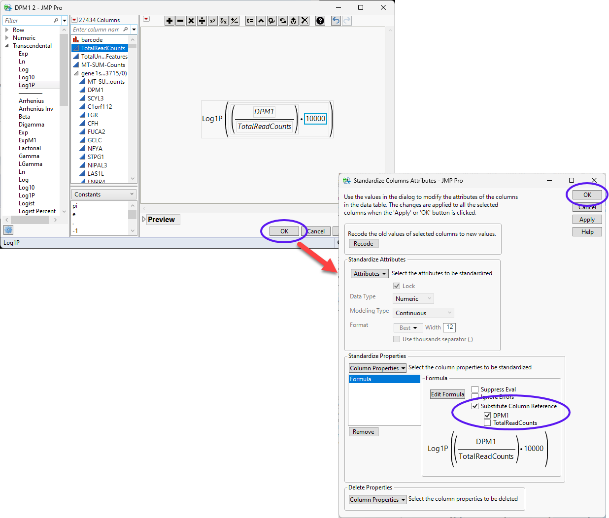Click OK in the formula editor window
This screenshot has width=609, height=518.
tap(284, 231)
